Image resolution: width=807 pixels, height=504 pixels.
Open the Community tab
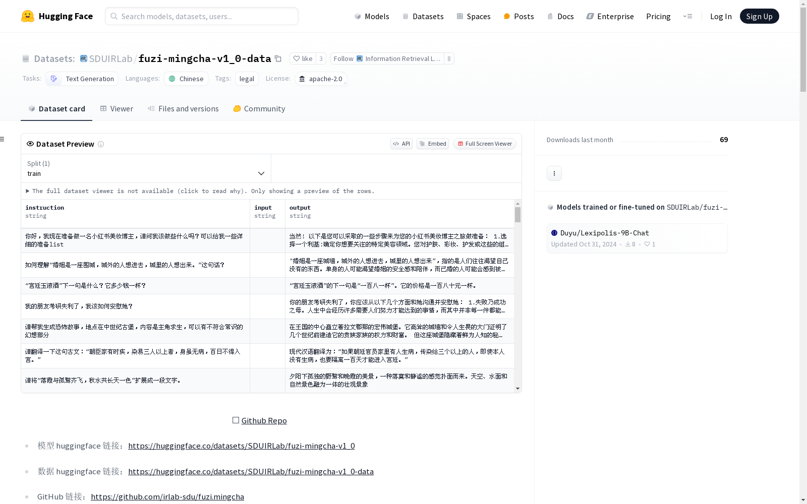(x=259, y=109)
